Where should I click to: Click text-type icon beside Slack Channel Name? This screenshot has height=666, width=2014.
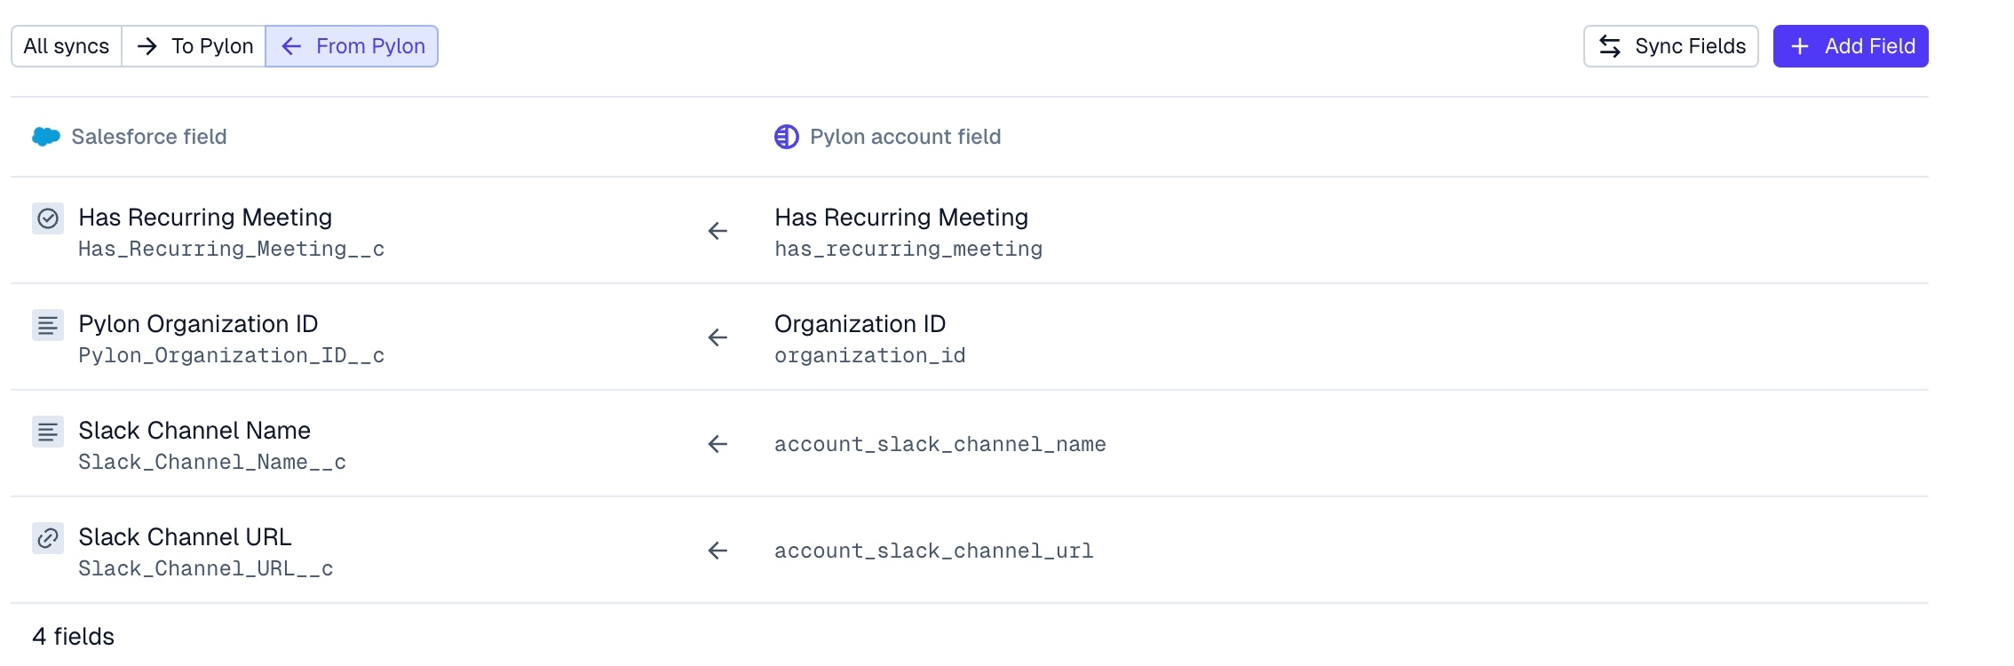pos(48,432)
